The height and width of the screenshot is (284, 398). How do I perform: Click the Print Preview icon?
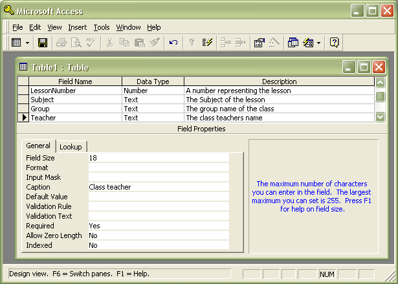[x=76, y=43]
